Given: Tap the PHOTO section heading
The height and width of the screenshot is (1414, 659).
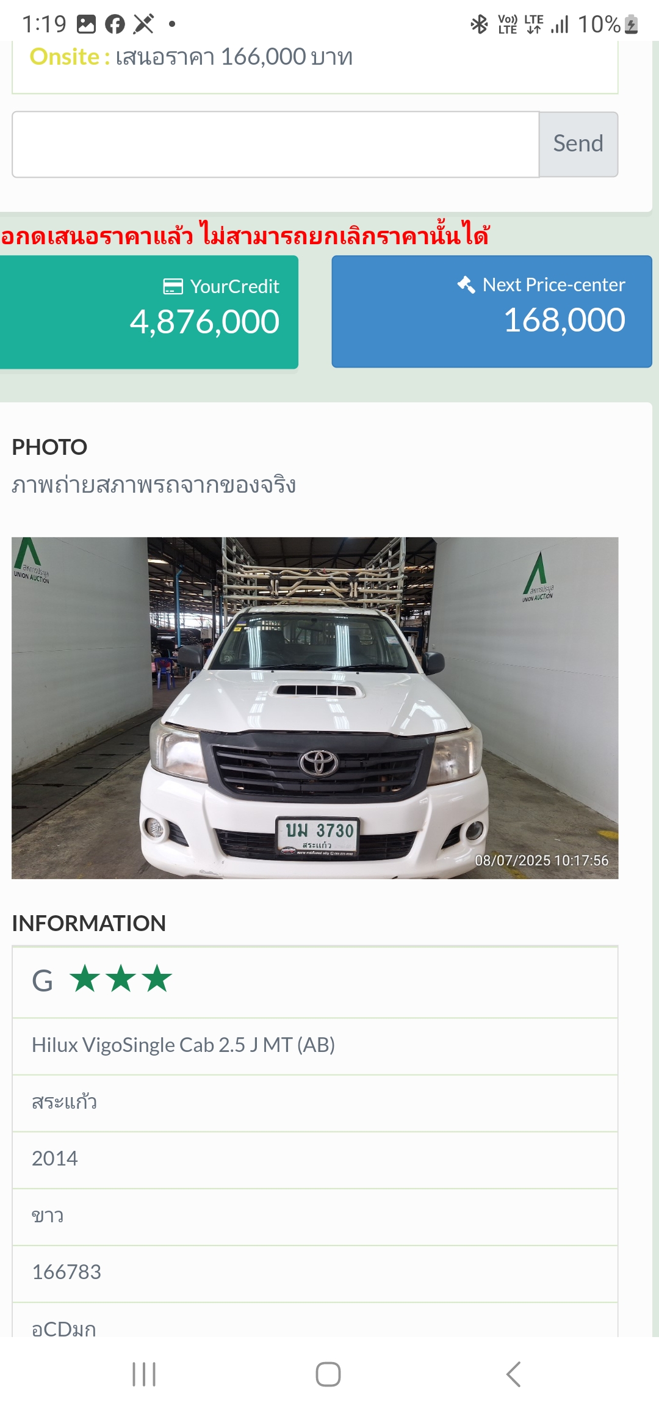Looking at the screenshot, I should point(49,447).
